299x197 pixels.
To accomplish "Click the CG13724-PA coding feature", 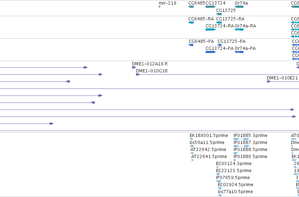I will (210, 52).
